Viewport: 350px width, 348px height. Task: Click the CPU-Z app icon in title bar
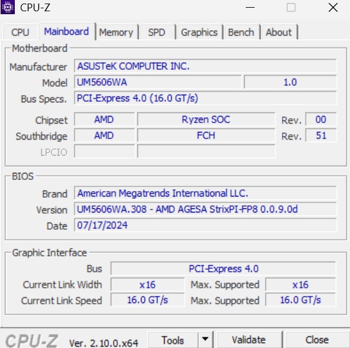[x=8, y=7]
